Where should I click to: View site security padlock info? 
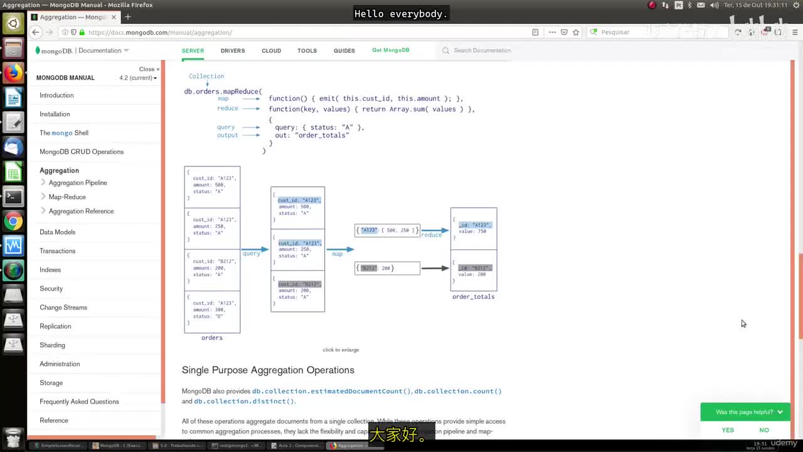tap(82, 32)
